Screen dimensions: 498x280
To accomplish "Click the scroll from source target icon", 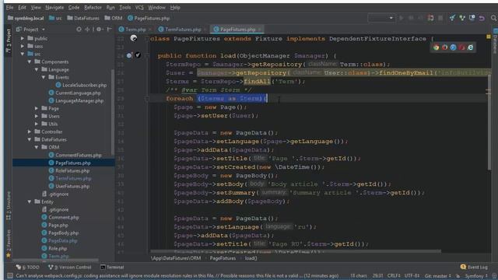I will pyautogui.click(x=79, y=30).
